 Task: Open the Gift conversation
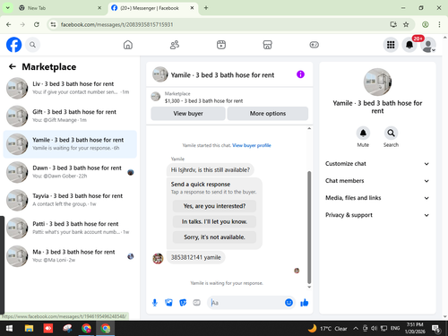coord(70,116)
